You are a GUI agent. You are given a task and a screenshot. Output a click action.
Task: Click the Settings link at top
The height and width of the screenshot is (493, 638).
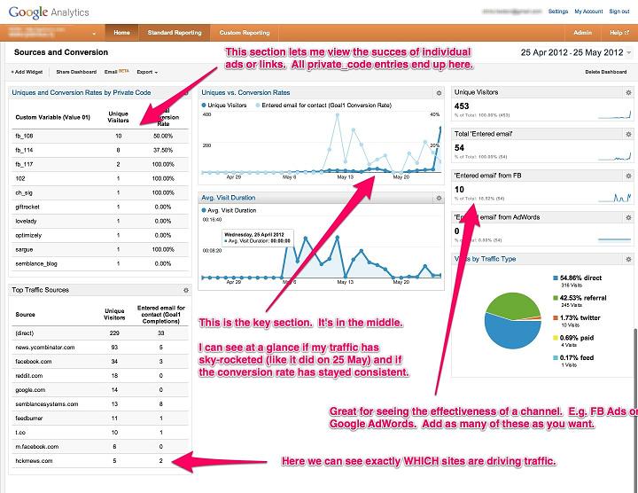pyautogui.click(x=558, y=12)
